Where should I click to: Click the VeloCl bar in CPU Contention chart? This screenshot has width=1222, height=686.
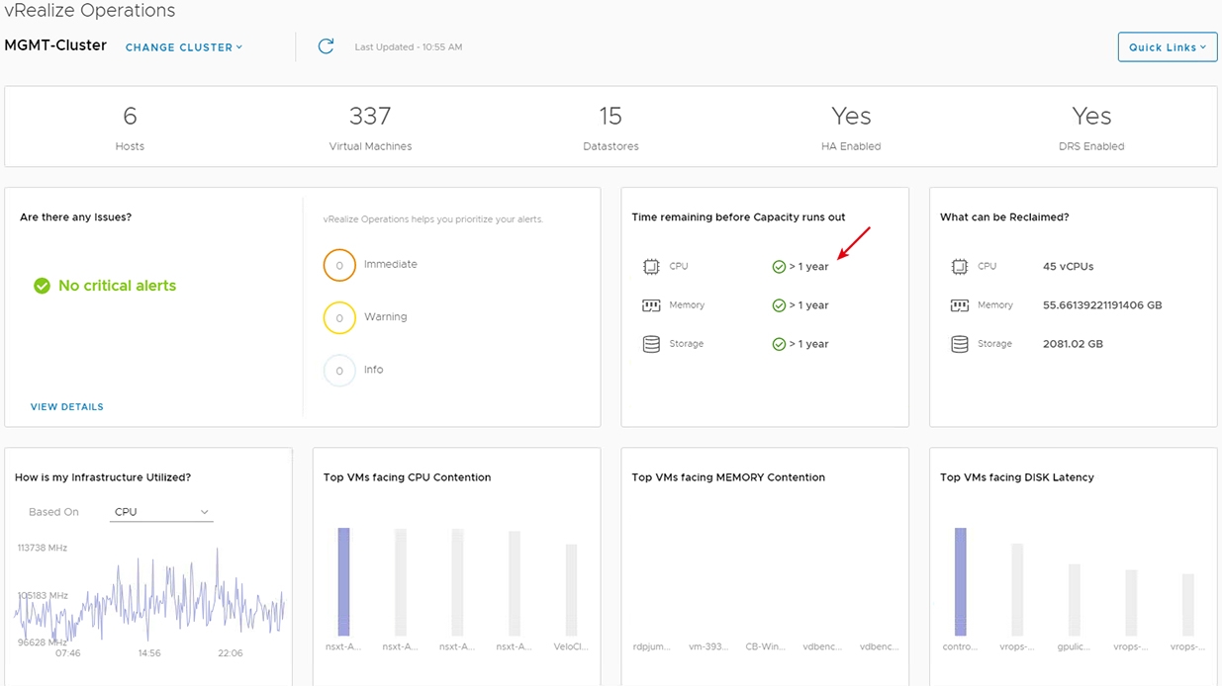[571, 590]
